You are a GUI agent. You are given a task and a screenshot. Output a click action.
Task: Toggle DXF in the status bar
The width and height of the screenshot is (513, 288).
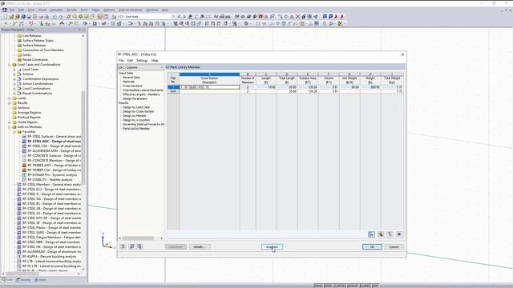[x=375, y=286]
